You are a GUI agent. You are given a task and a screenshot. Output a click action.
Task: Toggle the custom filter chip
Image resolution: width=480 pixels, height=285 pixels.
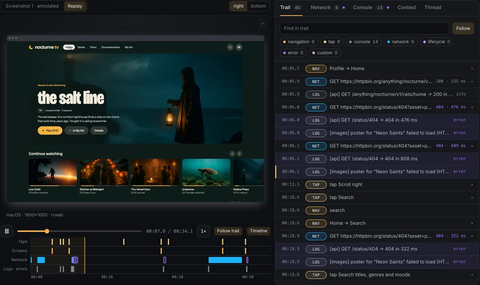[325, 53]
